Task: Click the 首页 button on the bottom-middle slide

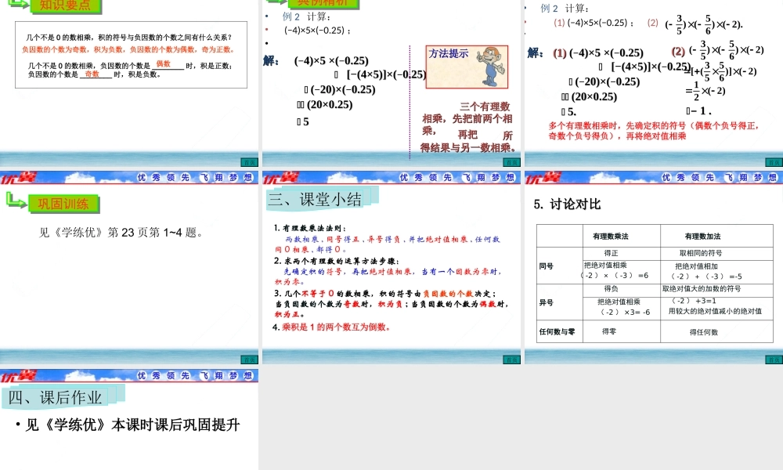Action: click(511, 358)
